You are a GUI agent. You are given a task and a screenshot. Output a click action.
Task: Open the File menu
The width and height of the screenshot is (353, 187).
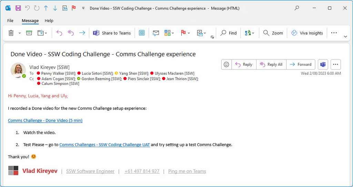coord(10,21)
